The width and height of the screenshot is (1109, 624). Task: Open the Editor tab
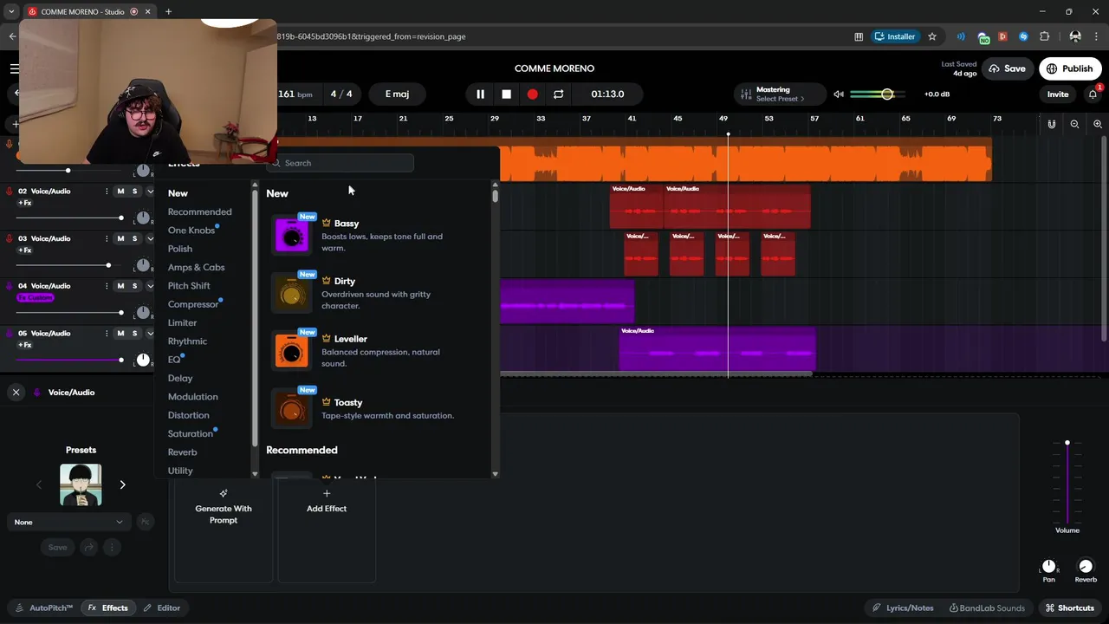pyautogui.click(x=162, y=608)
